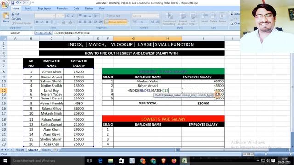Screen dimensions: 294x165
Task: Click Delete in the Cells group
Action: coord(213,18)
